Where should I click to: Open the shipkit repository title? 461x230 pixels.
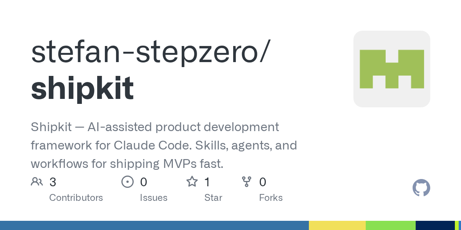[83, 88]
